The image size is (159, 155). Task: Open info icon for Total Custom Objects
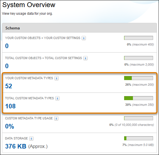click(x=85, y=58)
